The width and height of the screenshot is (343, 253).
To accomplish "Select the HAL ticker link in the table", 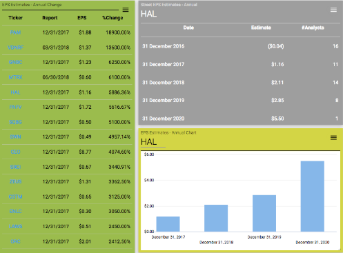I will (x=16, y=92).
